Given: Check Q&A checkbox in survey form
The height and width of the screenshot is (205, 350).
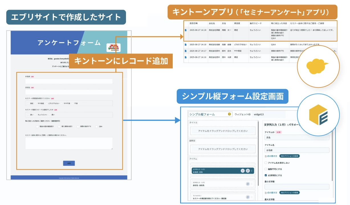Looking at the screenshot, I should 97,126.
